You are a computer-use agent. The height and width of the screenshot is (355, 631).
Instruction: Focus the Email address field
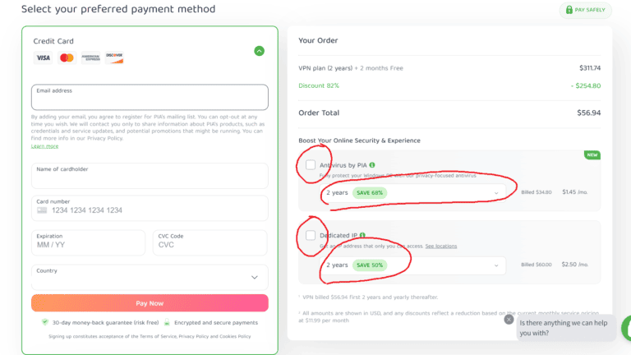pos(150,98)
